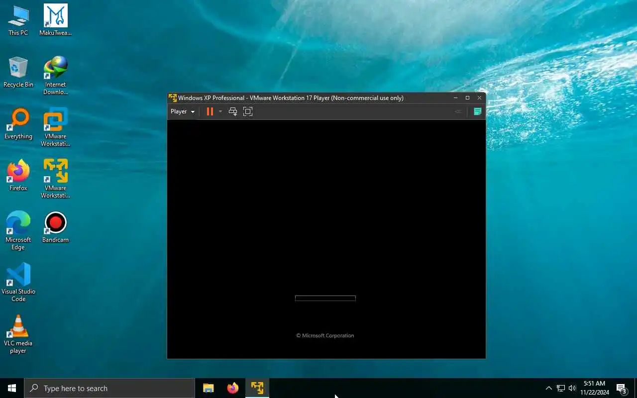This screenshot has width=637, height=398.
Task: Click the taskbar search box
Action: pyautogui.click(x=109, y=388)
